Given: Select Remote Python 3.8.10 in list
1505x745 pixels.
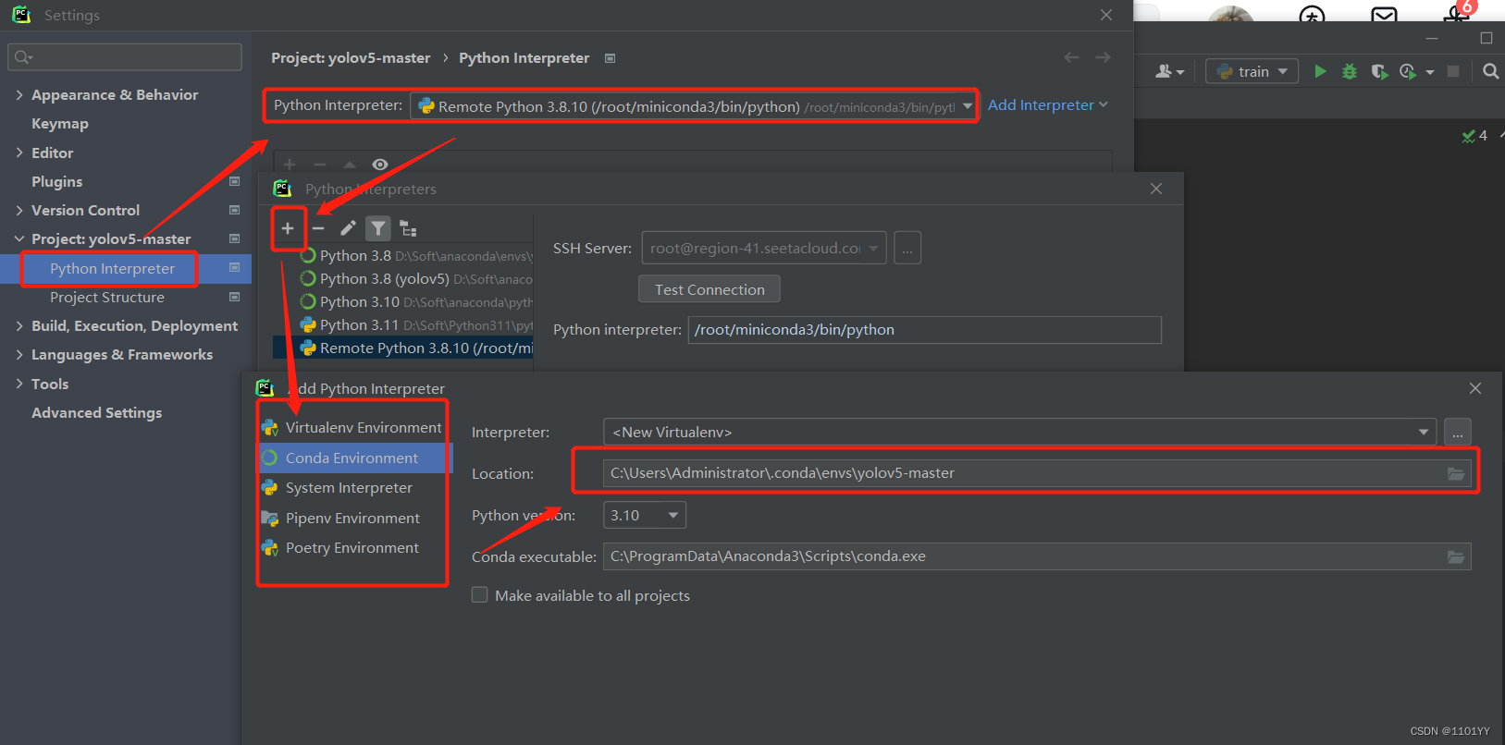Looking at the screenshot, I should point(403,348).
